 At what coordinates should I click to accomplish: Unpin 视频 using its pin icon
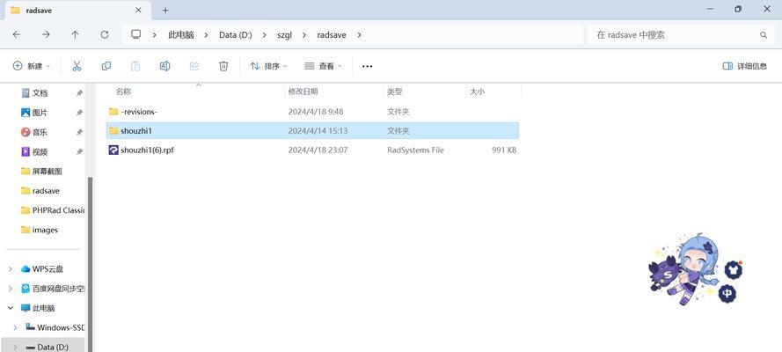click(x=79, y=151)
